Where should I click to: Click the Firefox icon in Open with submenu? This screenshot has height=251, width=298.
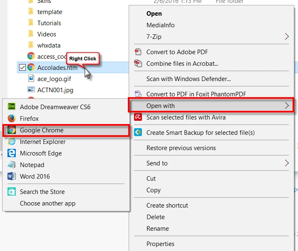pyautogui.click(x=11, y=118)
